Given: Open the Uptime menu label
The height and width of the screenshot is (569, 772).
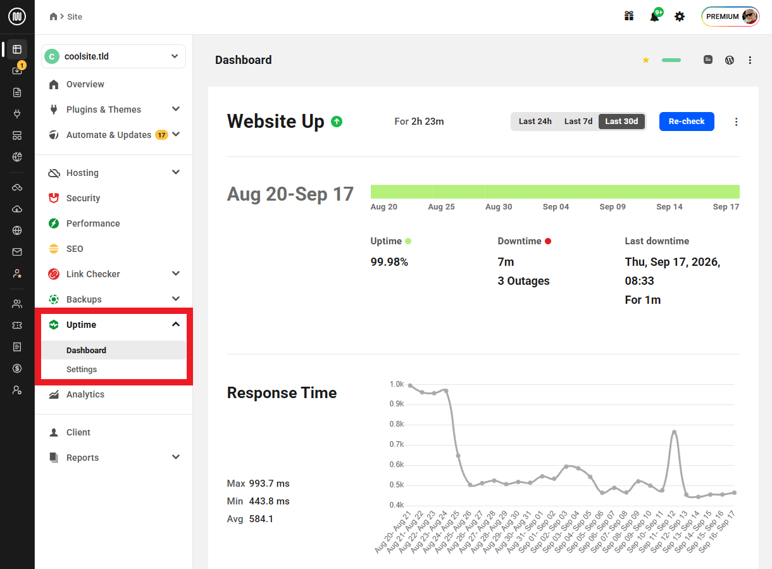Looking at the screenshot, I should click(81, 325).
